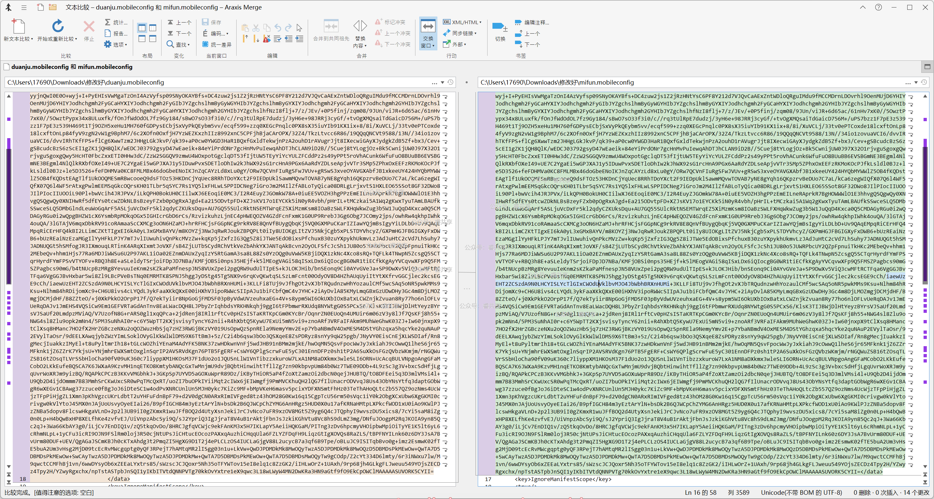Open the XML/HTML dropdown

pyautogui.click(x=462, y=22)
